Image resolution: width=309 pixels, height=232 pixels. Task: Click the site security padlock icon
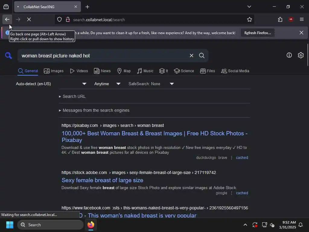pos(68,20)
